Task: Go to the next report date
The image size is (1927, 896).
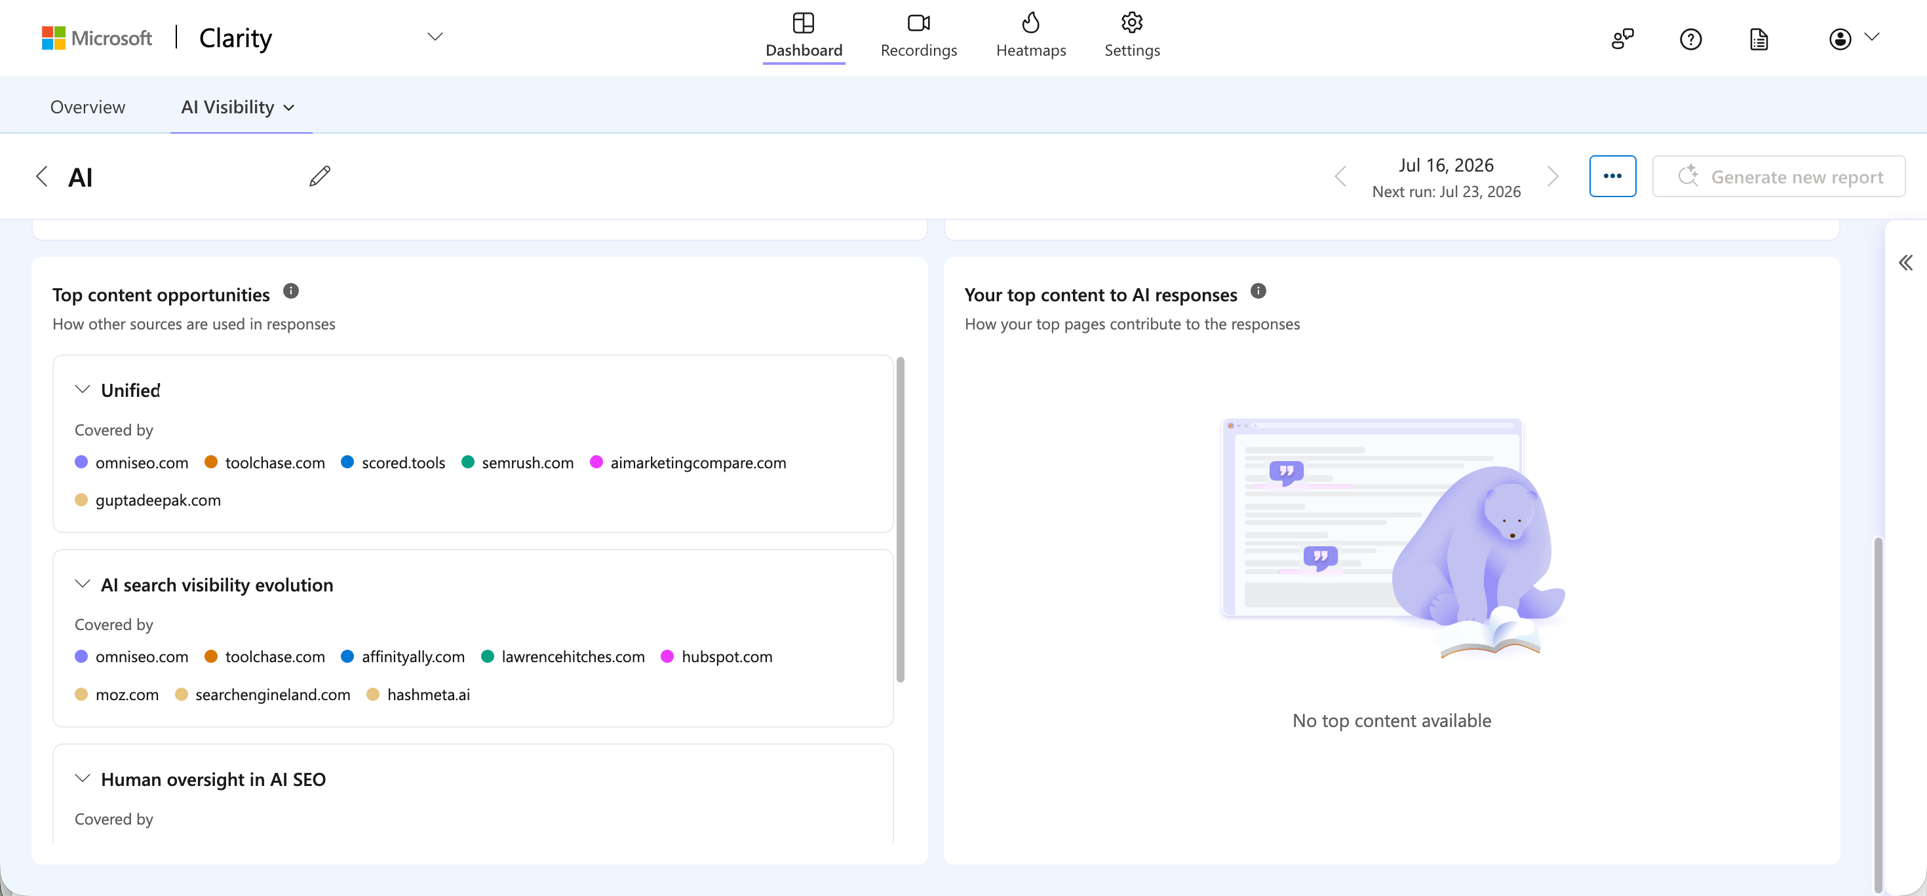Action: pyautogui.click(x=1552, y=176)
